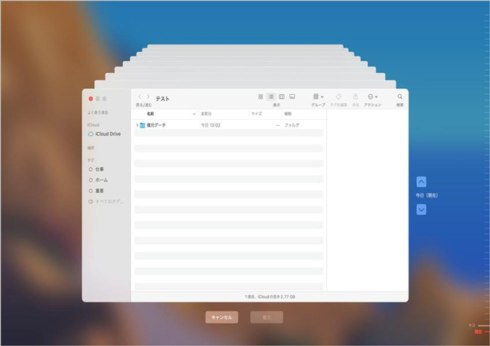Click the よく使う項目 sidebar header
Screen dimensions: 490x346
point(98,112)
